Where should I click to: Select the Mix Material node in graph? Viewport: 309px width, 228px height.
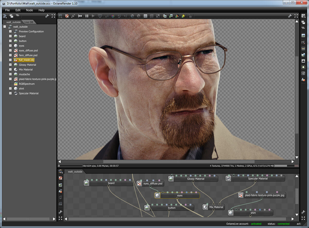(213, 207)
